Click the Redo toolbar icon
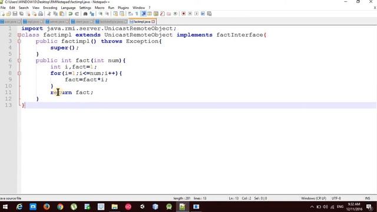377x212 pixels. (77, 14)
